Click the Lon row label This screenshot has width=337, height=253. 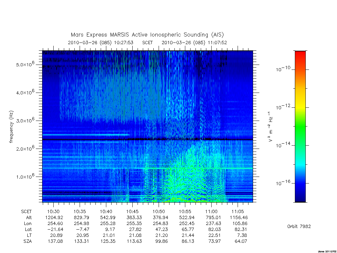click(28, 224)
